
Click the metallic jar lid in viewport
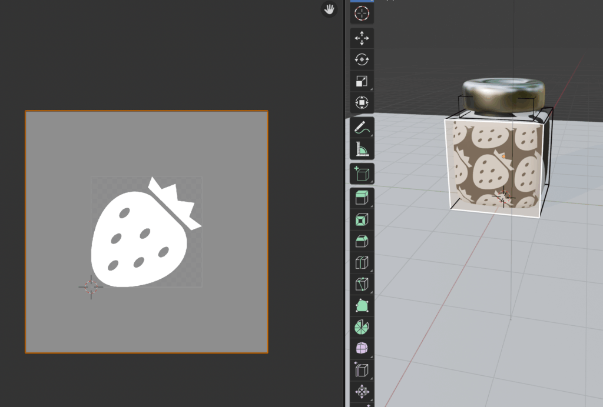coord(503,95)
